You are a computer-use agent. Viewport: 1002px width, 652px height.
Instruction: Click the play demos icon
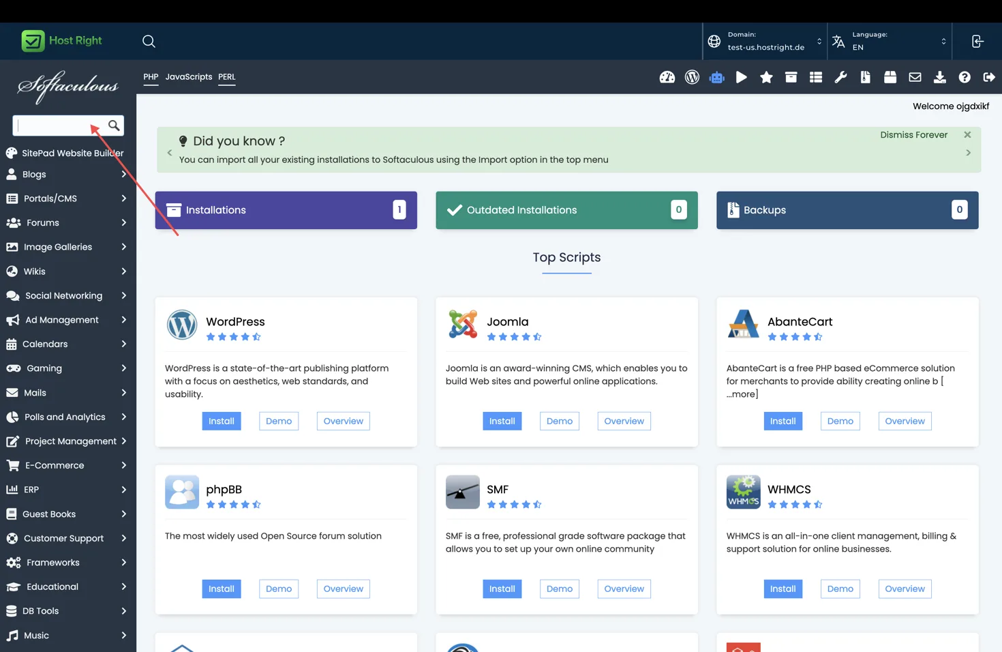742,77
